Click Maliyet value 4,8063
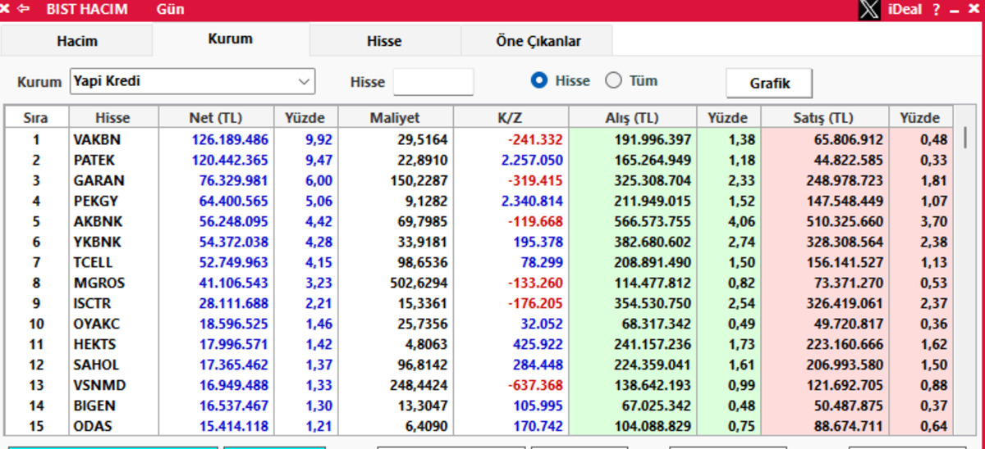 pyautogui.click(x=426, y=344)
